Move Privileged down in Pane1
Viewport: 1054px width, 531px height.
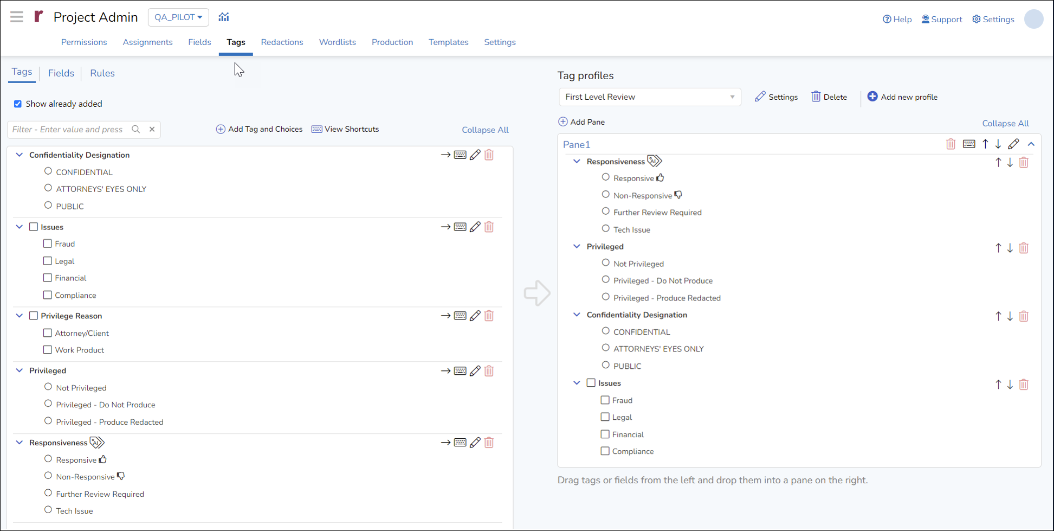click(x=1010, y=248)
